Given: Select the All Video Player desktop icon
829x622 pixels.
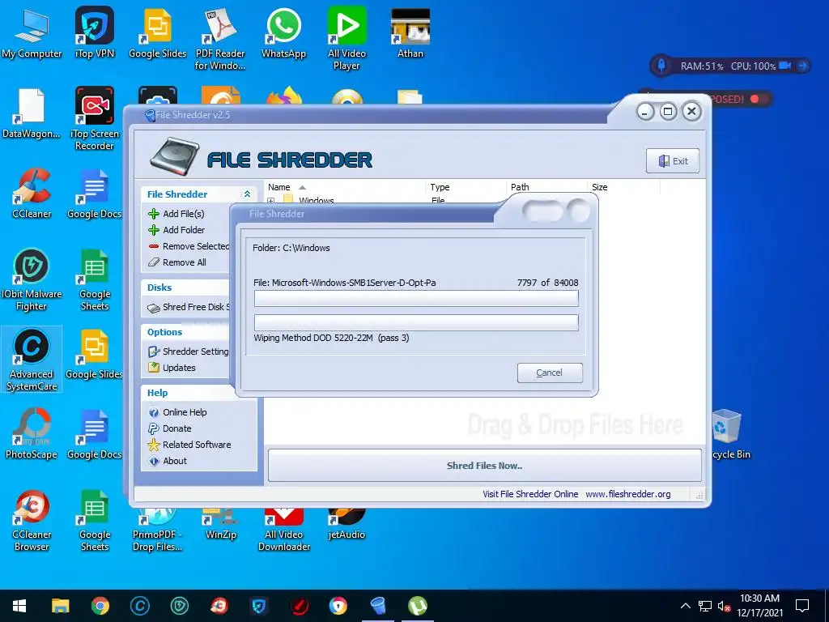Looking at the screenshot, I should 346,38.
